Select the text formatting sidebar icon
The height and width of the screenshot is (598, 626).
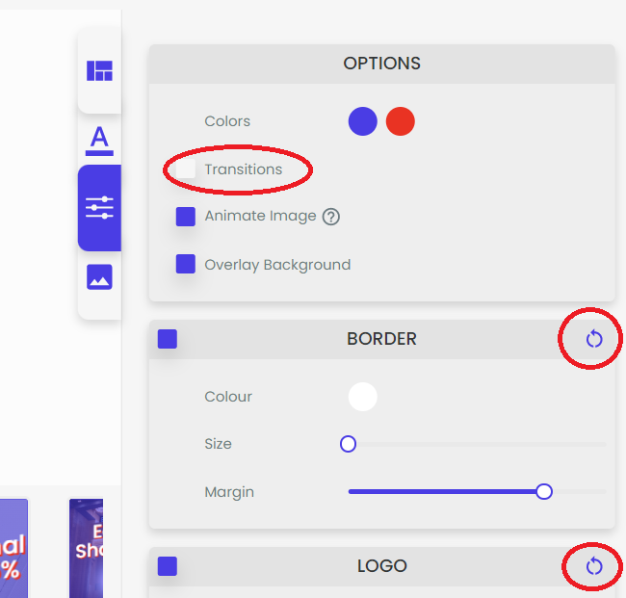[x=99, y=140]
